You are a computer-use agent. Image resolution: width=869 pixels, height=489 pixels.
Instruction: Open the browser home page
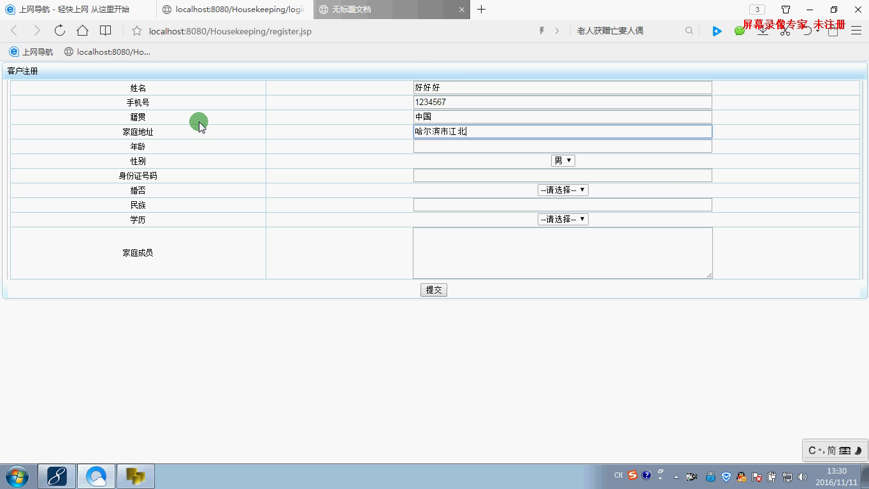point(82,31)
